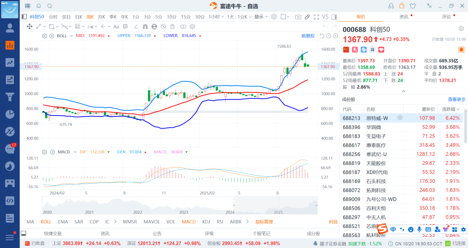Collapse the quote details chevron
The image size is (468, 248).
403,91
